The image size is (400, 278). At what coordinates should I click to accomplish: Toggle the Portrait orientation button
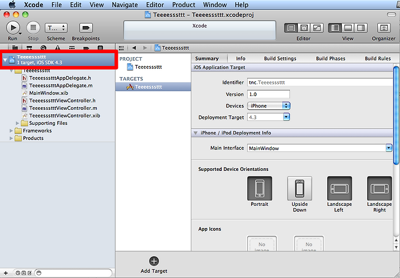tap(259, 188)
